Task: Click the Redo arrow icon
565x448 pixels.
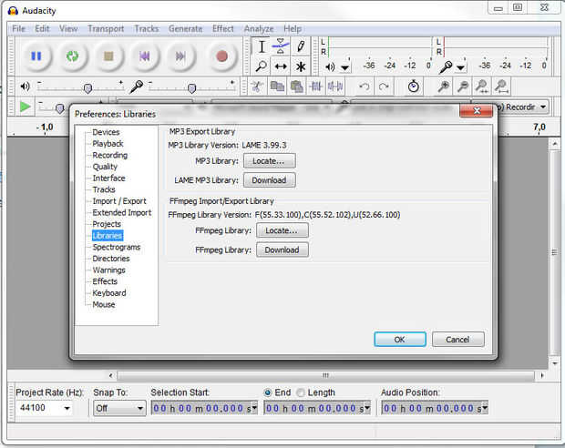Action: [384, 87]
